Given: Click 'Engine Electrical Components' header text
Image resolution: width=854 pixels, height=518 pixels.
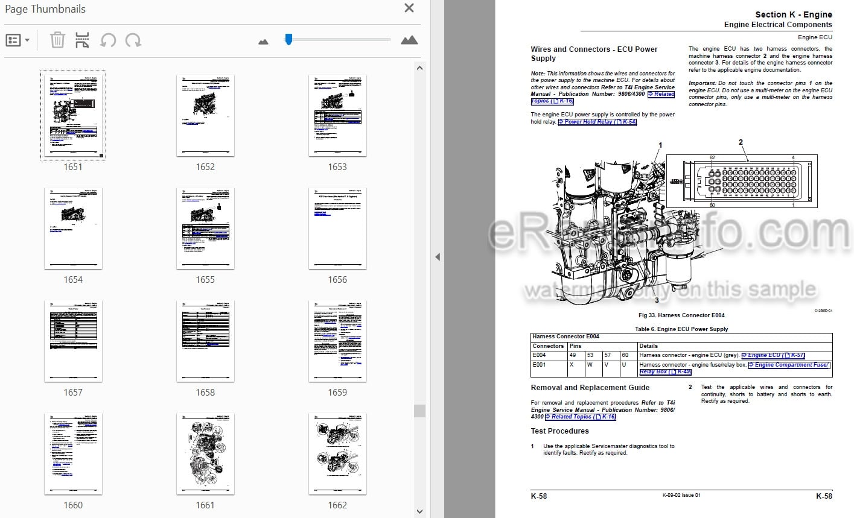Looking at the screenshot, I should (778, 25).
